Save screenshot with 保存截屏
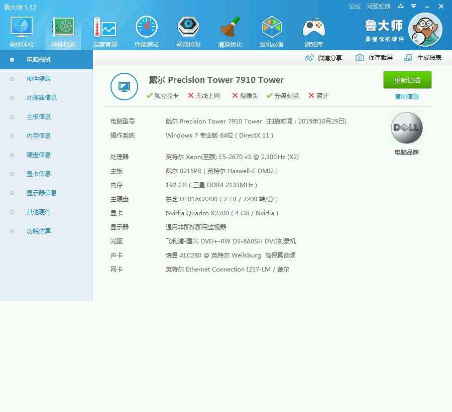452x412 pixels. (x=374, y=58)
